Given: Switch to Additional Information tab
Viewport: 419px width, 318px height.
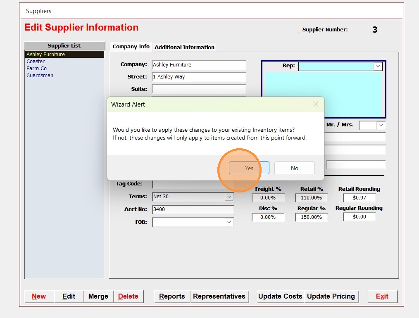Looking at the screenshot, I should (184, 47).
